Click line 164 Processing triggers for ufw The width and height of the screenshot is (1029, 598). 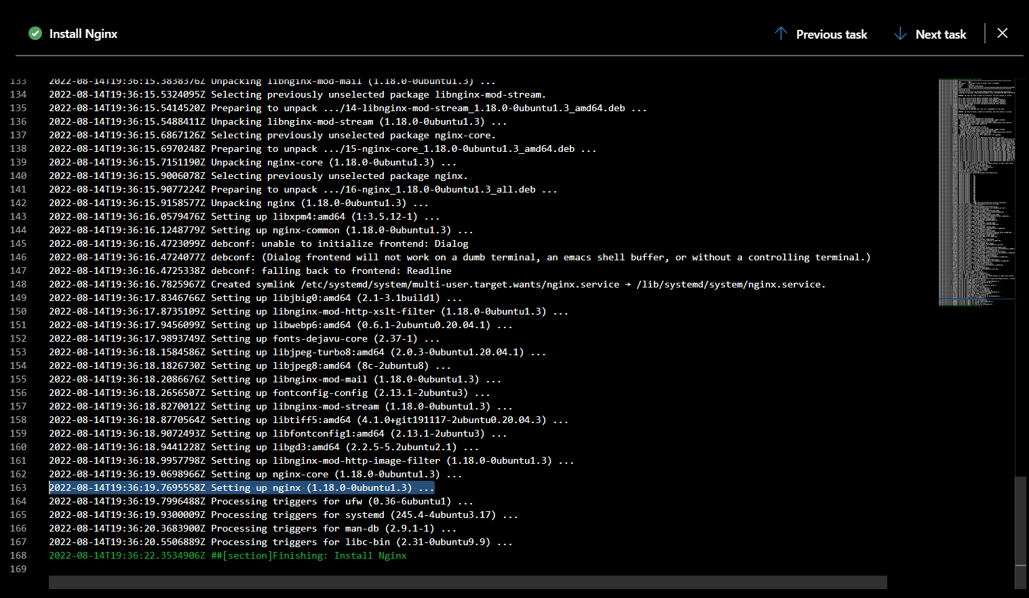tap(261, 501)
